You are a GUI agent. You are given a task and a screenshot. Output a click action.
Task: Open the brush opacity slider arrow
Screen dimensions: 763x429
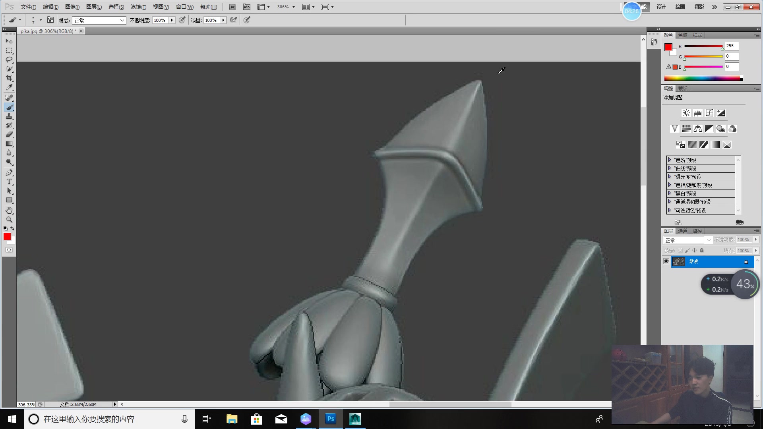pos(172,20)
